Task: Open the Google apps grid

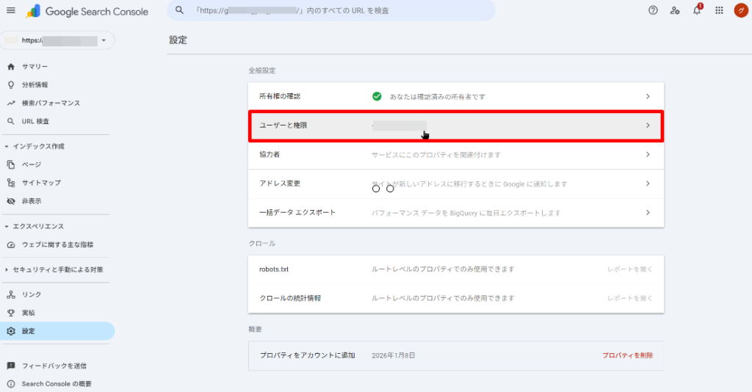Action: (x=719, y=10)
